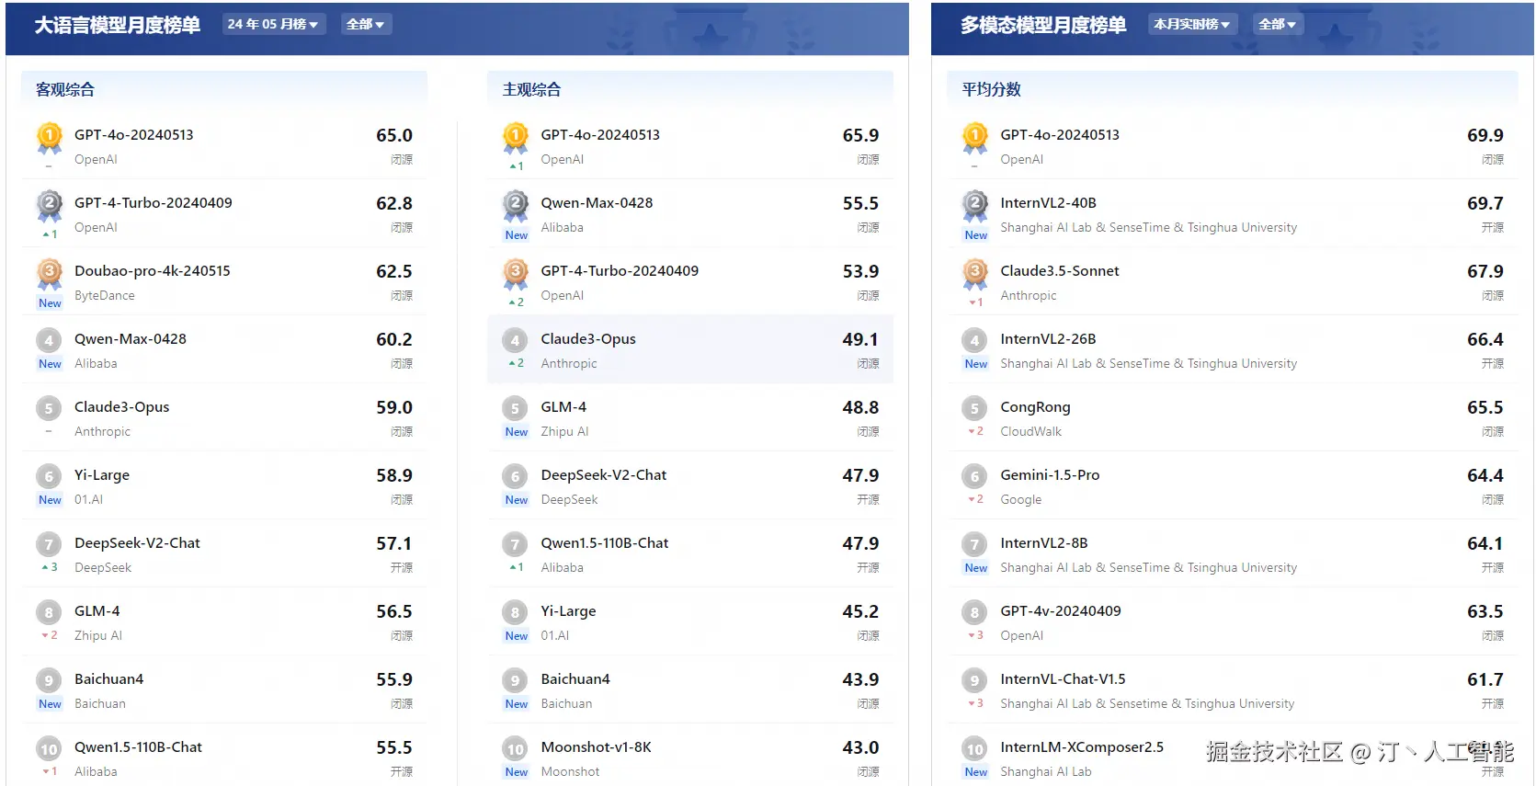Click CloudWalk organization name
Viewport: 1536px width, 786px height.
pyautogui.click(x=1030, y=432)
